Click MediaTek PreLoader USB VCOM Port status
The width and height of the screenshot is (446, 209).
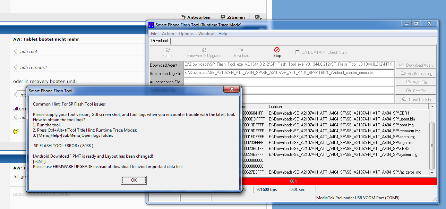coord(358,198)
